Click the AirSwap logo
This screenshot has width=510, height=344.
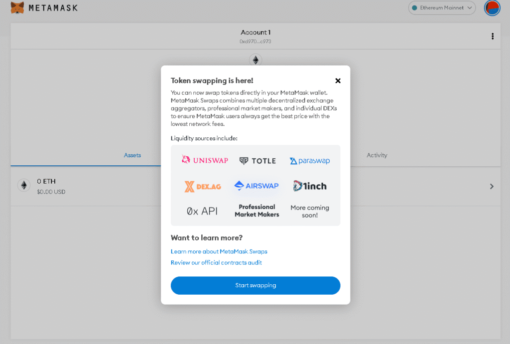(256, 186)
